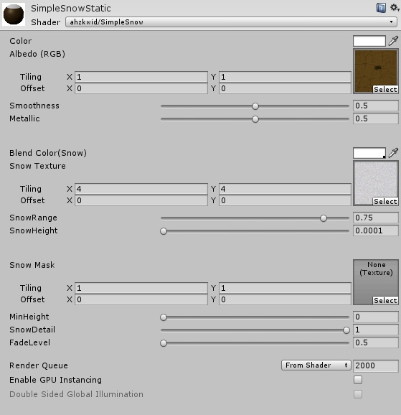Image resolution: width=401 pixels, height=415 pixels.
Task: Click Select on the Snow Texture slot
Action: [385, 202]
